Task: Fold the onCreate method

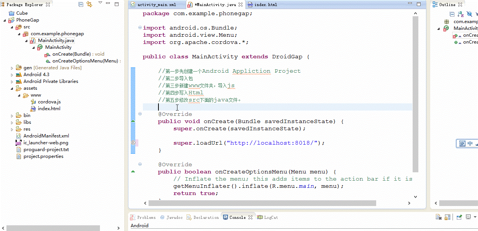Action: point(140,114)
